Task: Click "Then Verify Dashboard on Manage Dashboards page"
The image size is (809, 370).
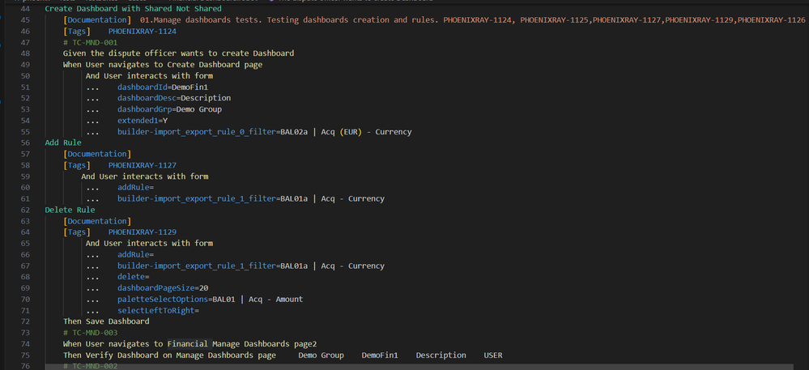Action: [169, 355]
